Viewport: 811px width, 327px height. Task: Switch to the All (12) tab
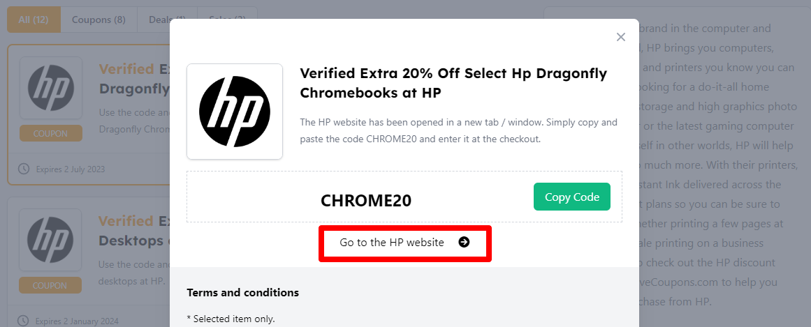[x=34, y=20]
